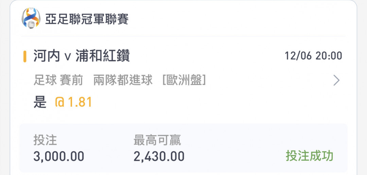Select the 亞足聯冠軍聯賽 league title

pyautogui.click(x=87, y=19)
